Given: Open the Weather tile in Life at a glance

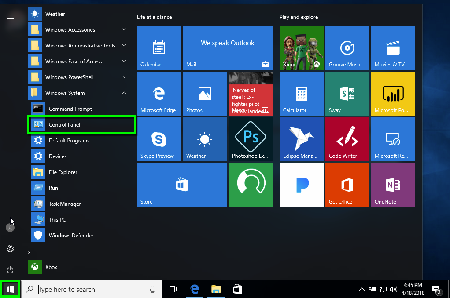Looking at the screenshot, I should tap(205, 139).
